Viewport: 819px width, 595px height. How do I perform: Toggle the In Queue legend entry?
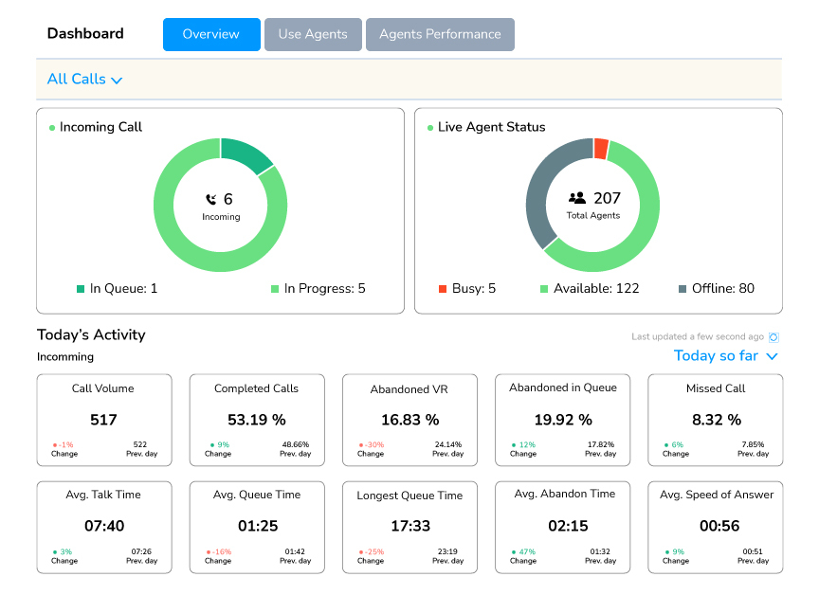[x=118, y=289]
